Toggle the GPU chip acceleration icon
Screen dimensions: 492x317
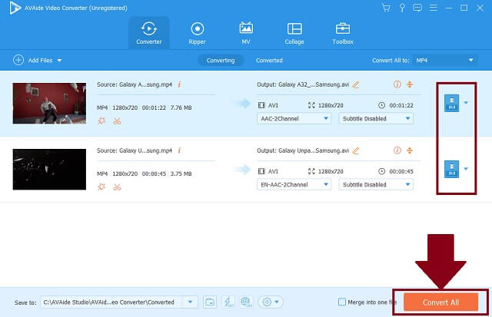coord(246,302)
